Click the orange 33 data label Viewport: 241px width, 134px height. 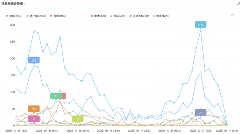tap(34, 109)
